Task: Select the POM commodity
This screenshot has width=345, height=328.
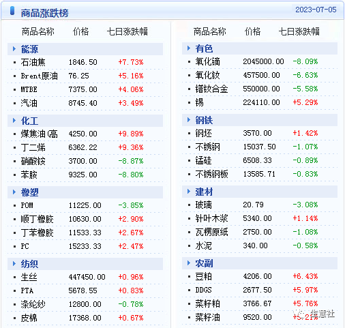Action: point(27,205)
